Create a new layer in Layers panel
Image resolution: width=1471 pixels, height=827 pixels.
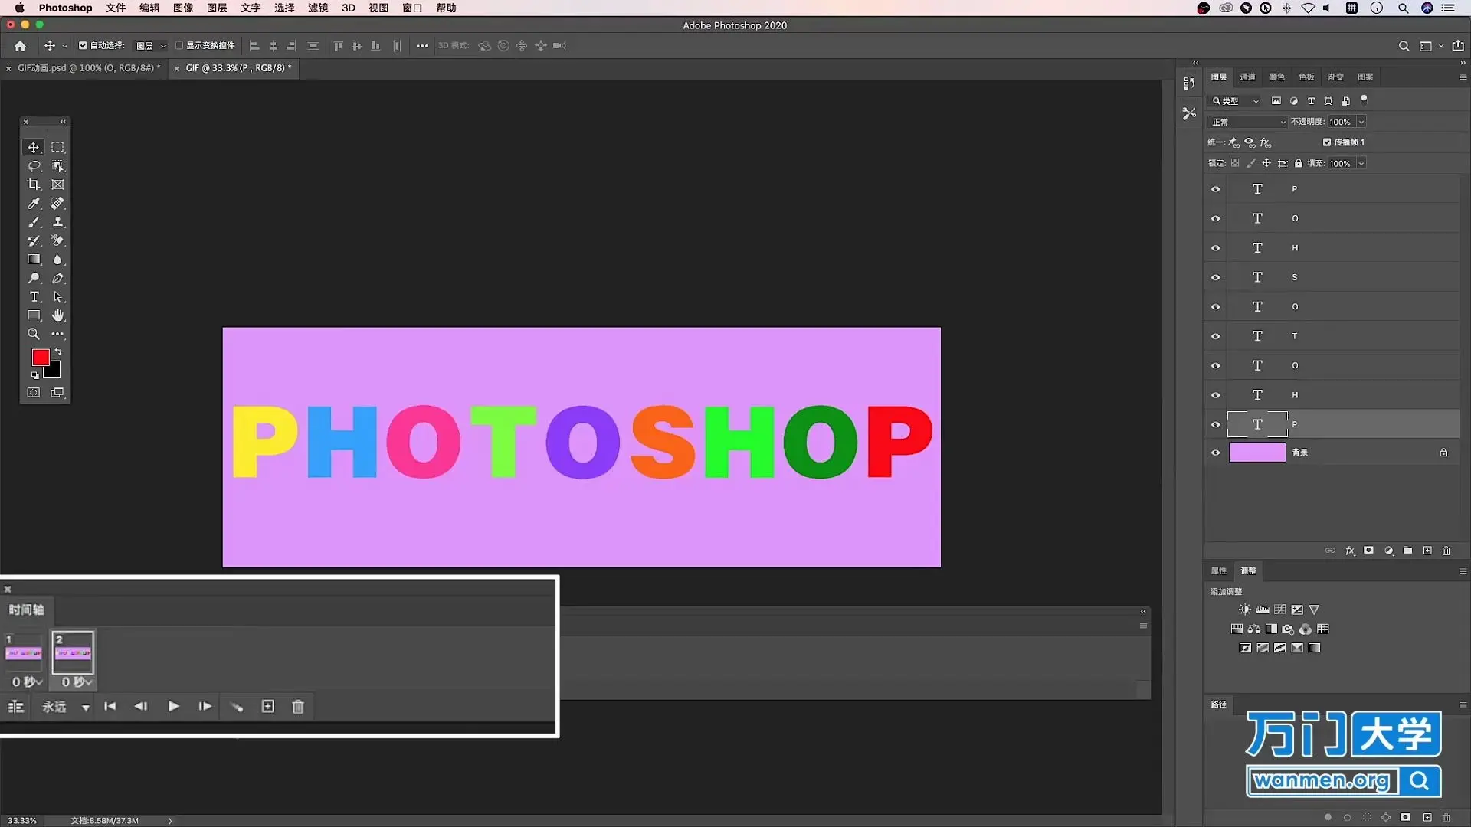(1427, 551)
